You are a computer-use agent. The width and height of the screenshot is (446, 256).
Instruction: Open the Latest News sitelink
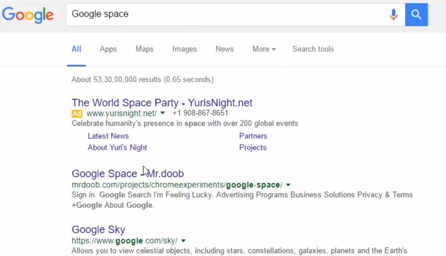click(108, 136)
